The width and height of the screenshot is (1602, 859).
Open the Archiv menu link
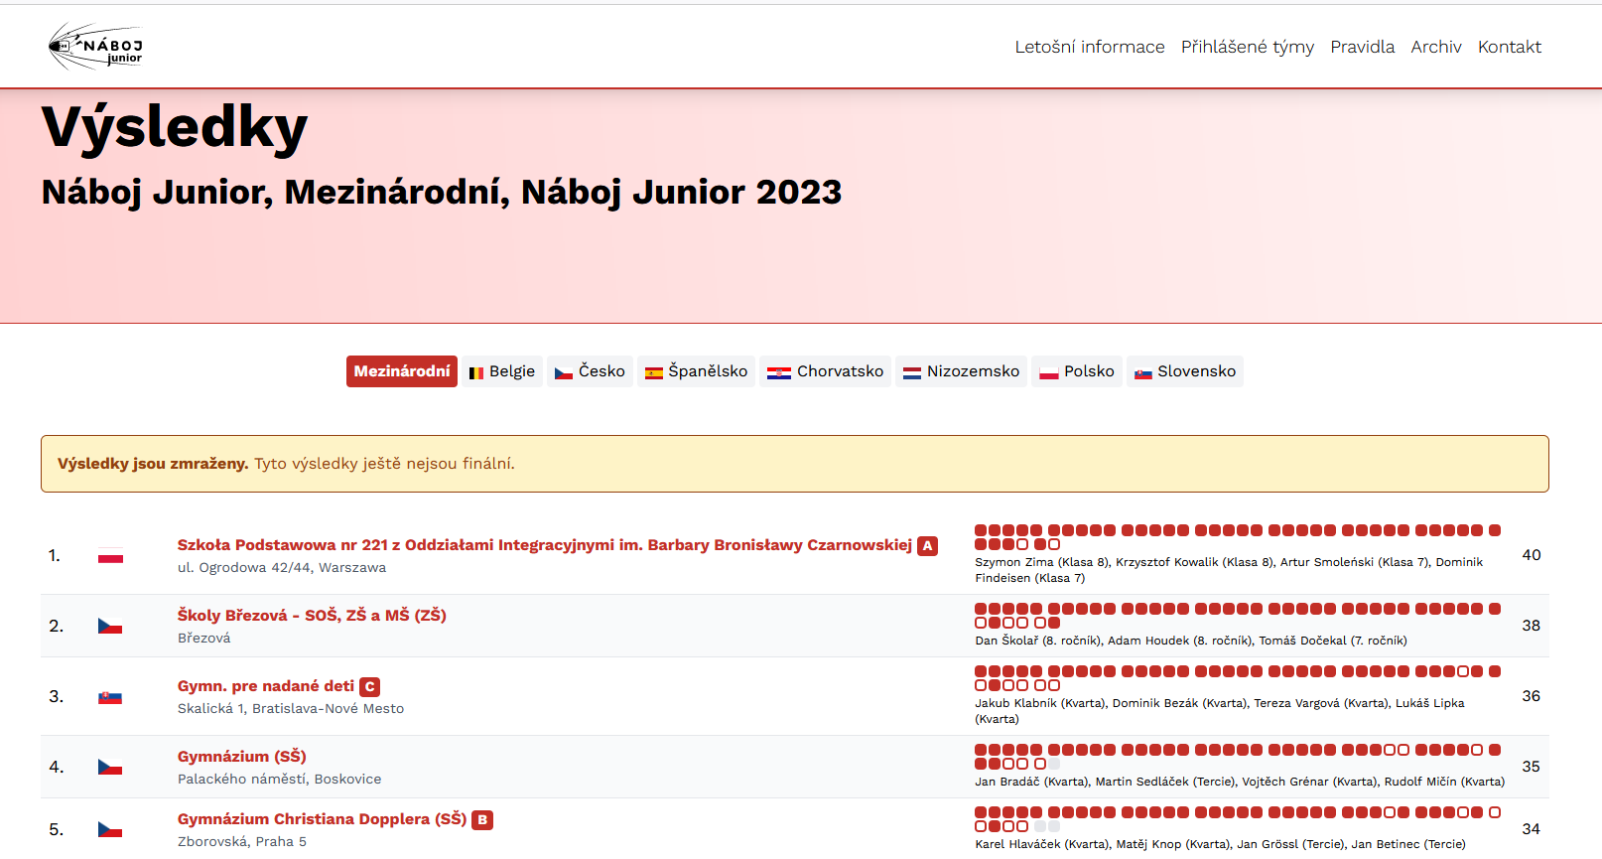(1436, 47)
